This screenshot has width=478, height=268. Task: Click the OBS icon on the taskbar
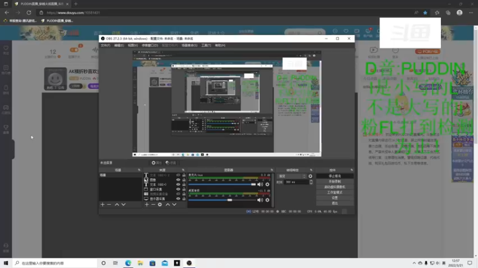189,263
